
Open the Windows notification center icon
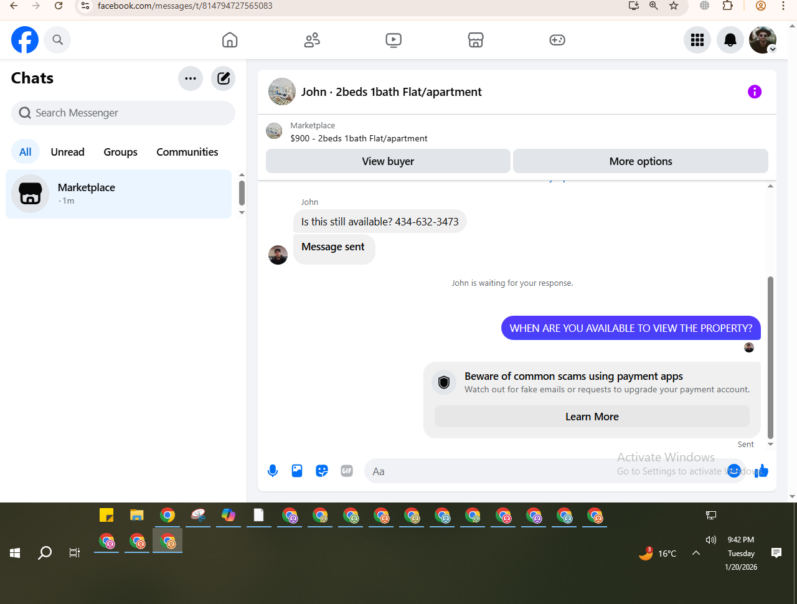(x=776, y=553)
